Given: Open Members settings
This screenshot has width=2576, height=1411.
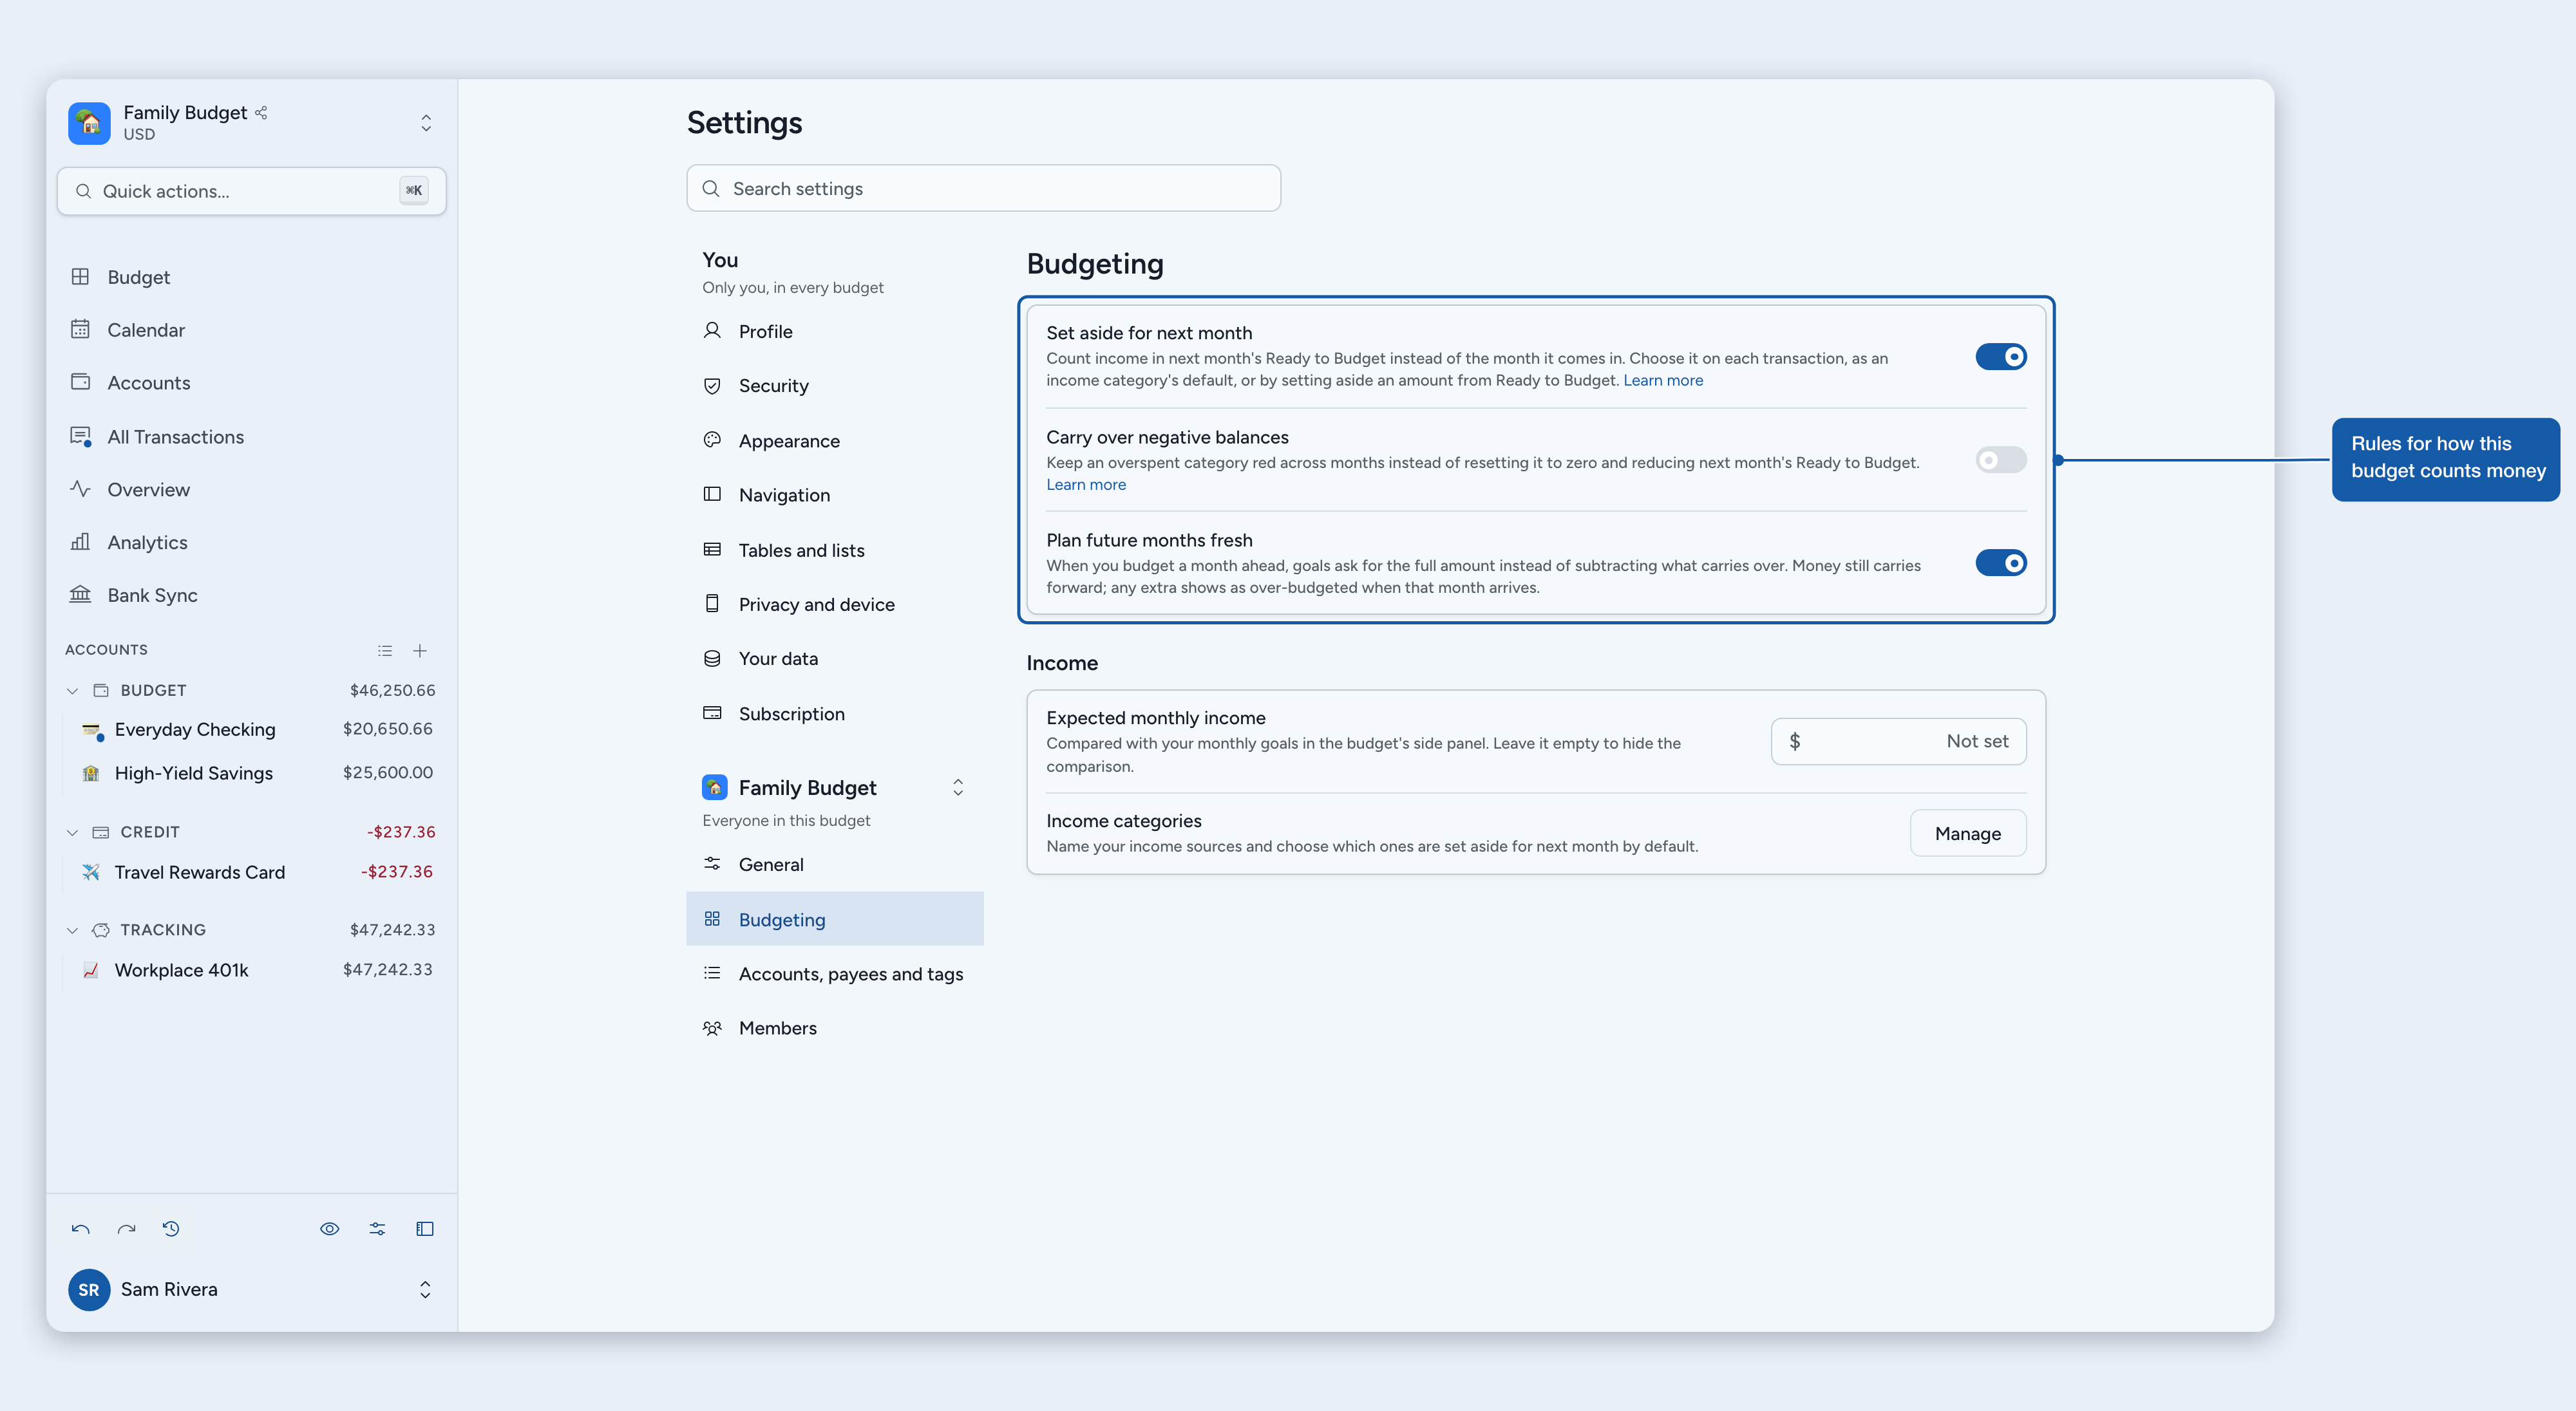Looking at the screenshot, I should click(x=835, y=1028).
